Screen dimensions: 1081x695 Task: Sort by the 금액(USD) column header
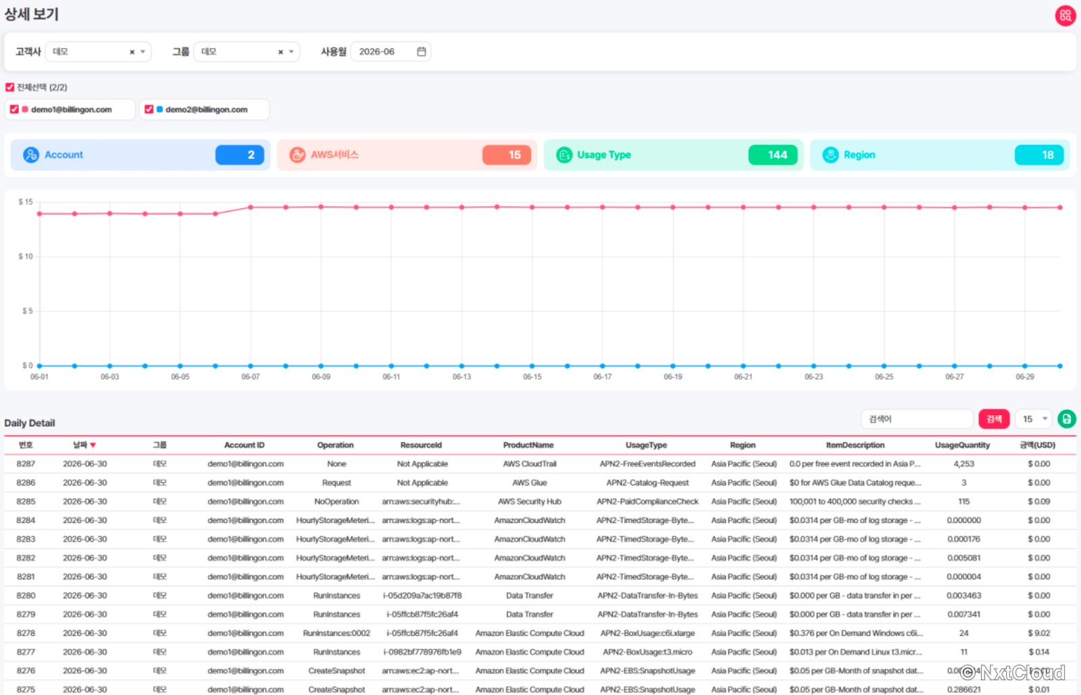click(x=1038, y=446)
